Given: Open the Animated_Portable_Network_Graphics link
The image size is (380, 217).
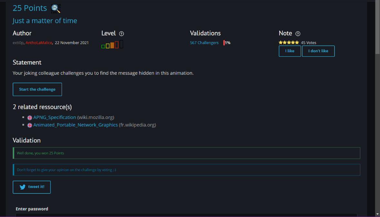Looking at the screenshot, I should [75, 125].
